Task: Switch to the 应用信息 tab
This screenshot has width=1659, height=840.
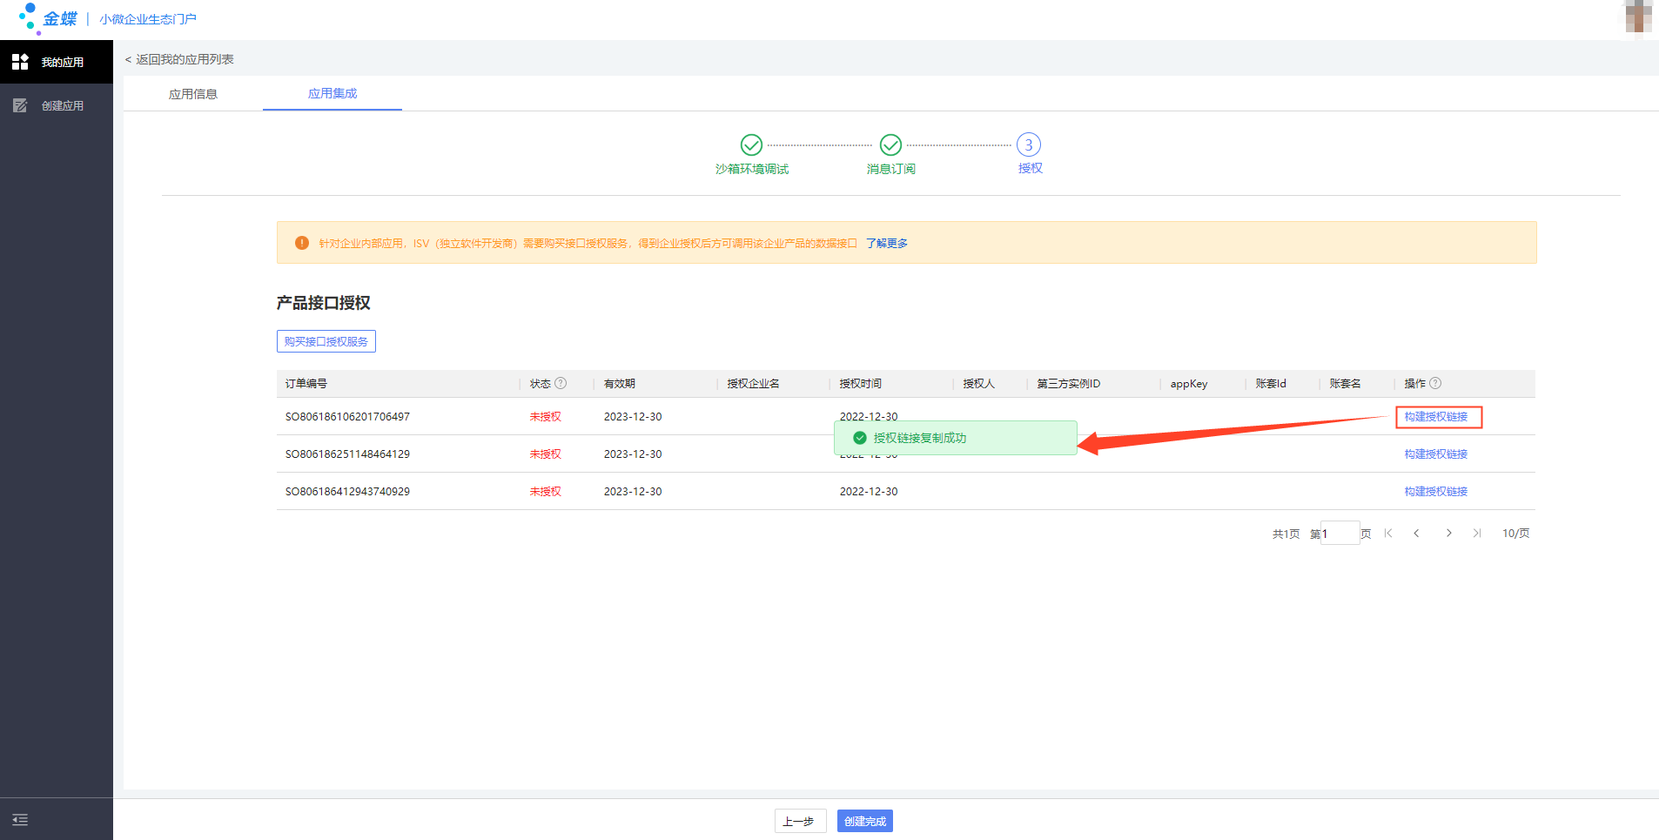Action: (193, 94)
